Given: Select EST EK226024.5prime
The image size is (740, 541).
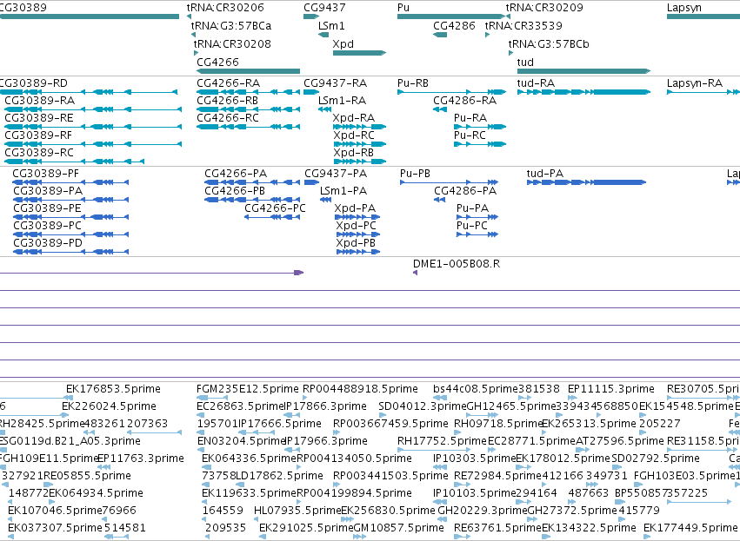Looking at the screenshot, I should 109,406.
